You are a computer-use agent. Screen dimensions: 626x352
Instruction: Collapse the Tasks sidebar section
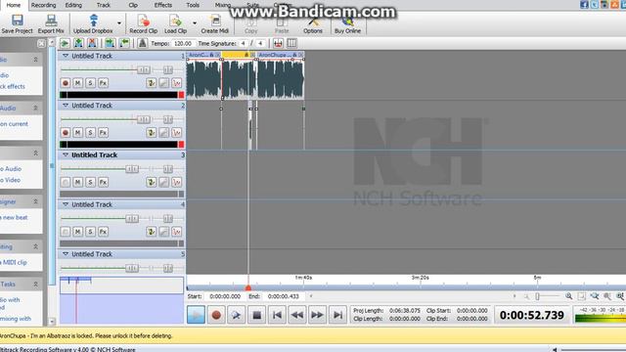35,285
